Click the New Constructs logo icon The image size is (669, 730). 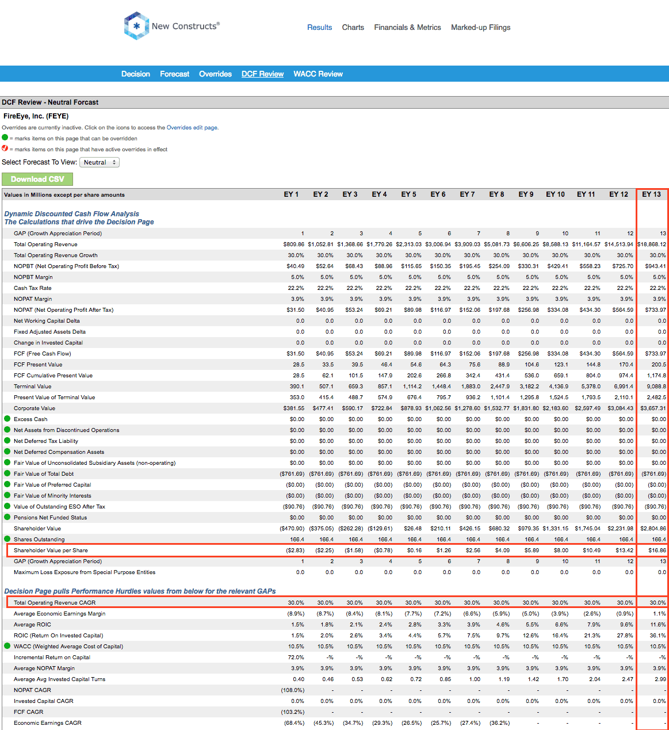[x=136, y=26]
